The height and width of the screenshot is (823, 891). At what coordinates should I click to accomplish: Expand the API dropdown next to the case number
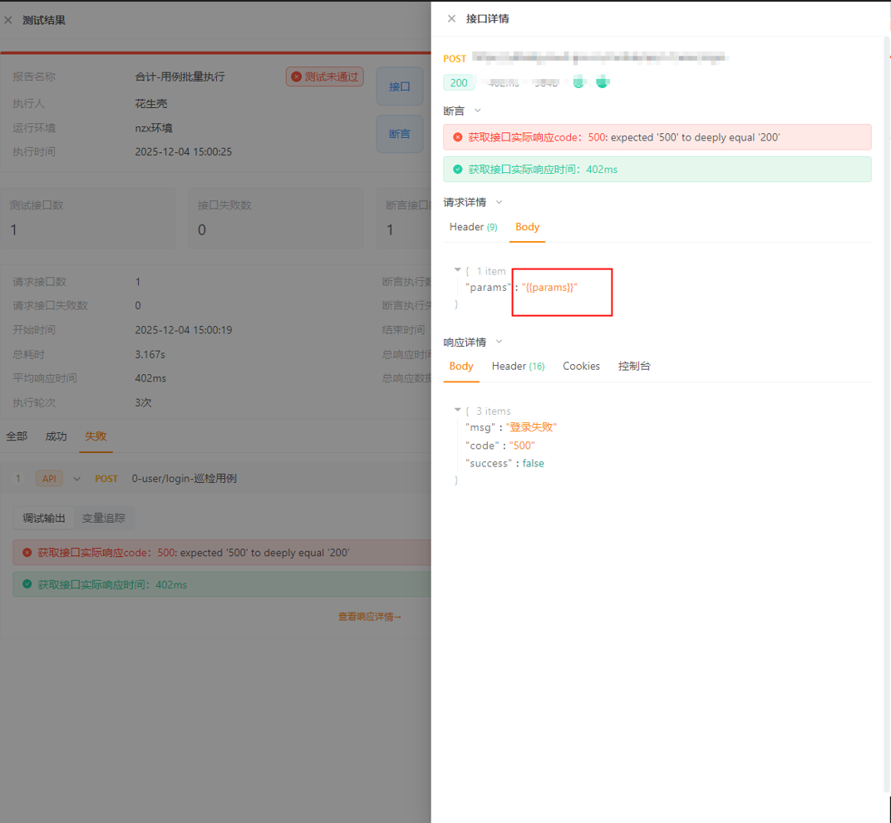76,479
